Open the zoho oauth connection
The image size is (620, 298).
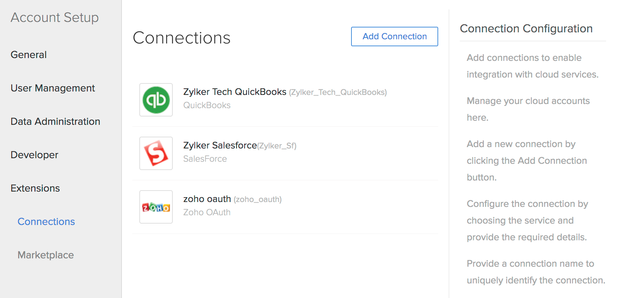click(x=207, y=199)
